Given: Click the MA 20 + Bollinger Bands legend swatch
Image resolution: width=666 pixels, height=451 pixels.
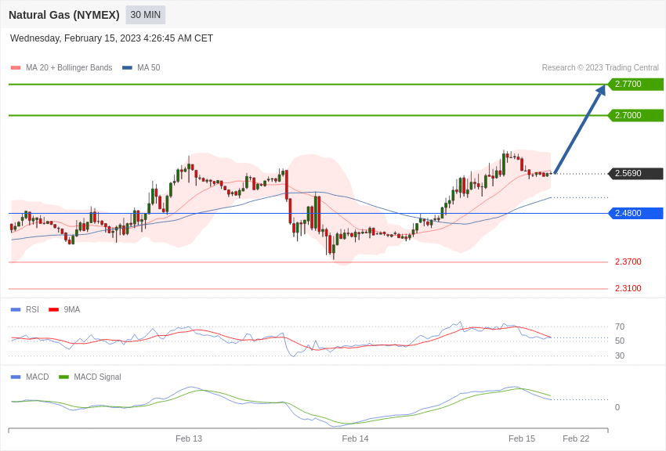Looking at the screenshot, I should pos(16,68).
